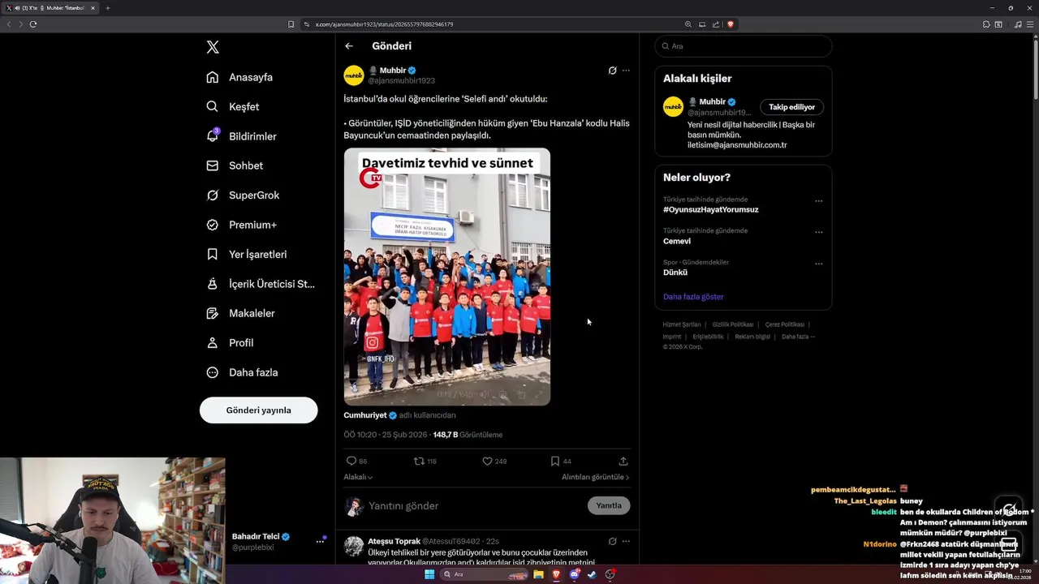
Task: Expand the Daha fazla footer options
Action: (x=798, y=337)
